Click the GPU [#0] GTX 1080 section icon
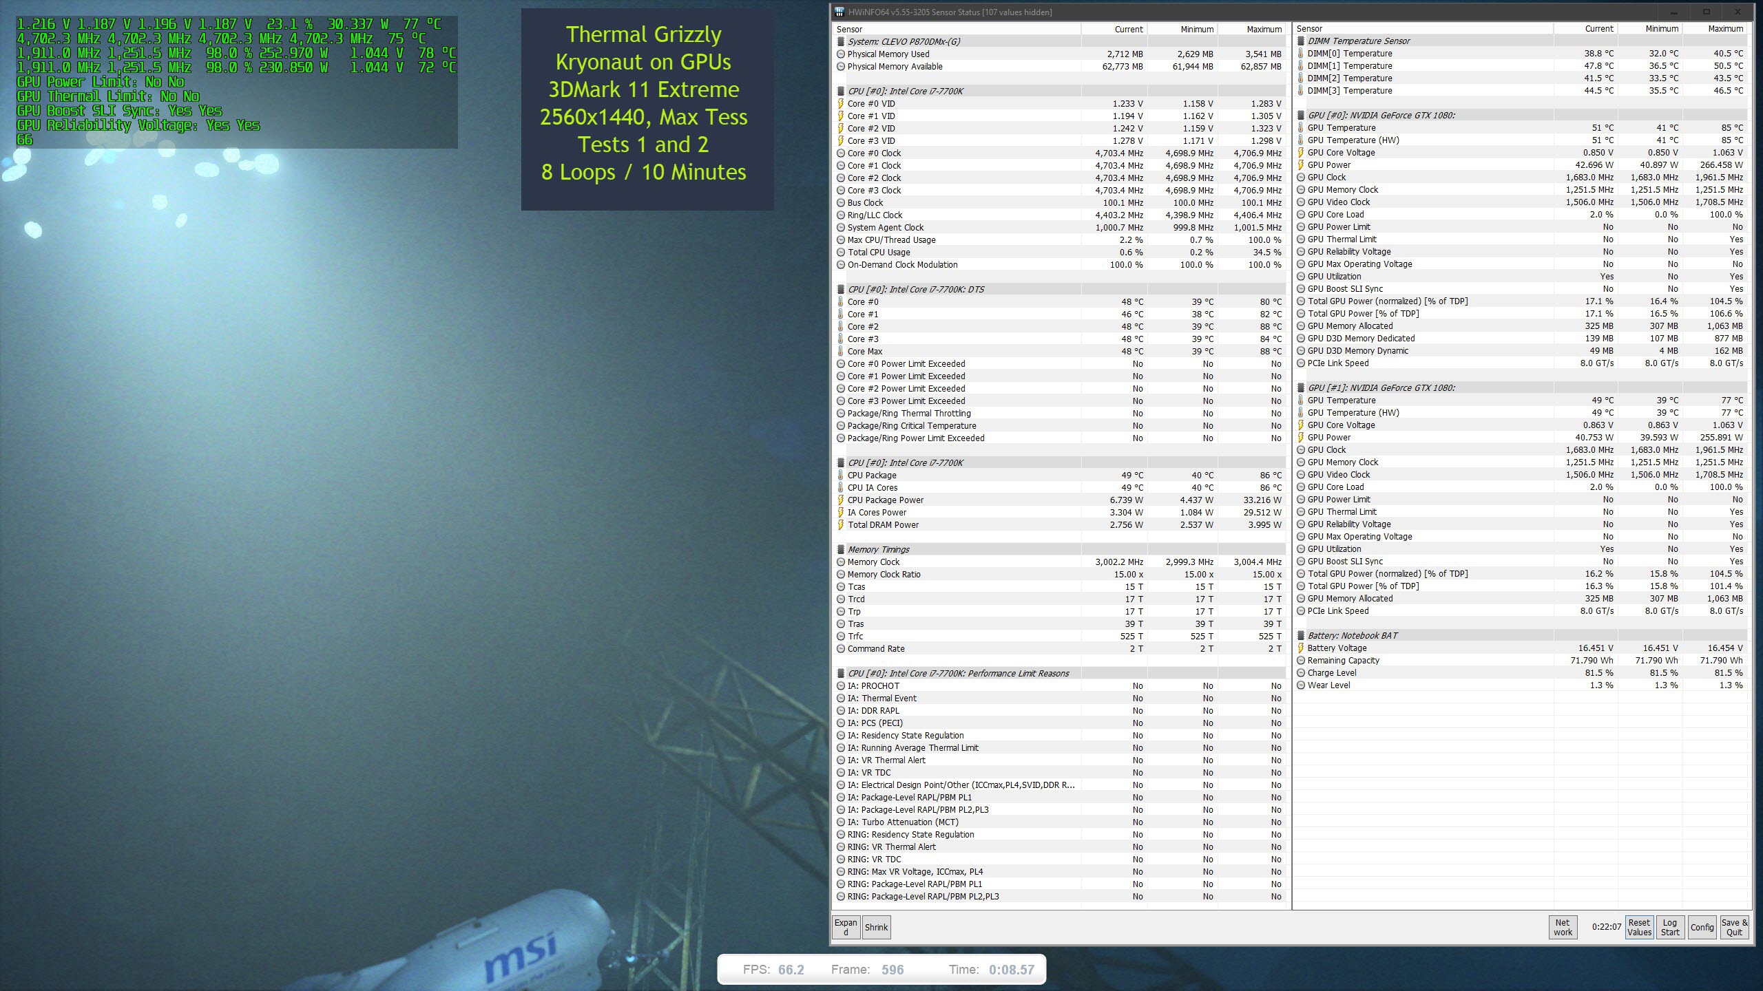 pyautogui.click(x=1300, y=116)
